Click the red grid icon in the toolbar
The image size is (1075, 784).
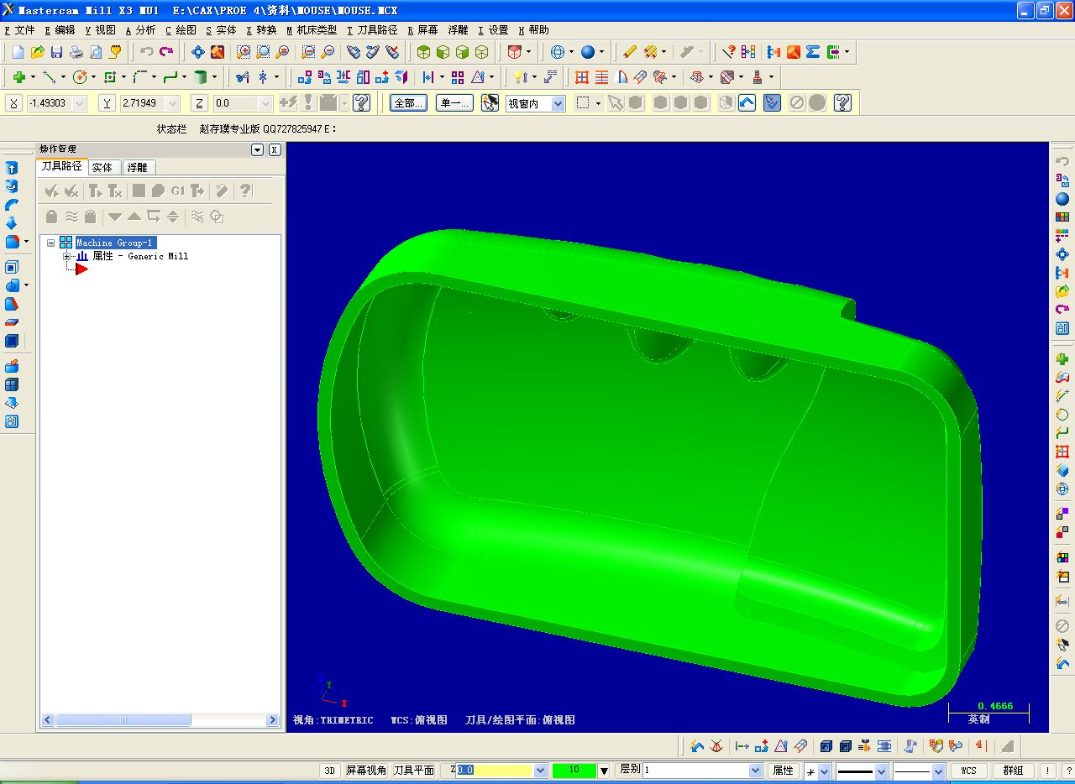pyautogui.click(x=582, y=77)
